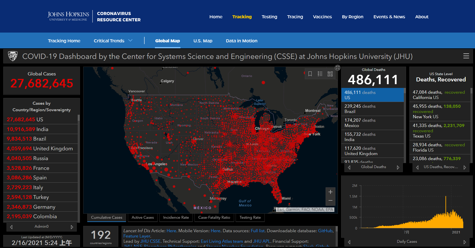Open the JHU APL link

261,241
